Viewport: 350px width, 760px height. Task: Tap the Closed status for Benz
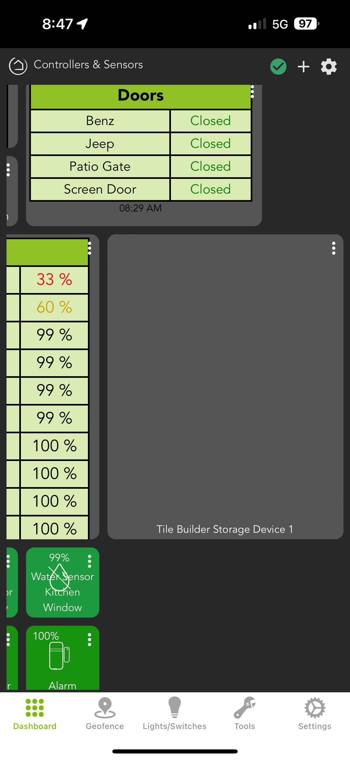tap(210, 120)
